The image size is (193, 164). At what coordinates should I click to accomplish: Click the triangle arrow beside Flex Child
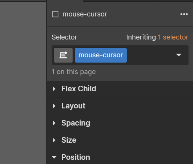(x=54, y=89)
